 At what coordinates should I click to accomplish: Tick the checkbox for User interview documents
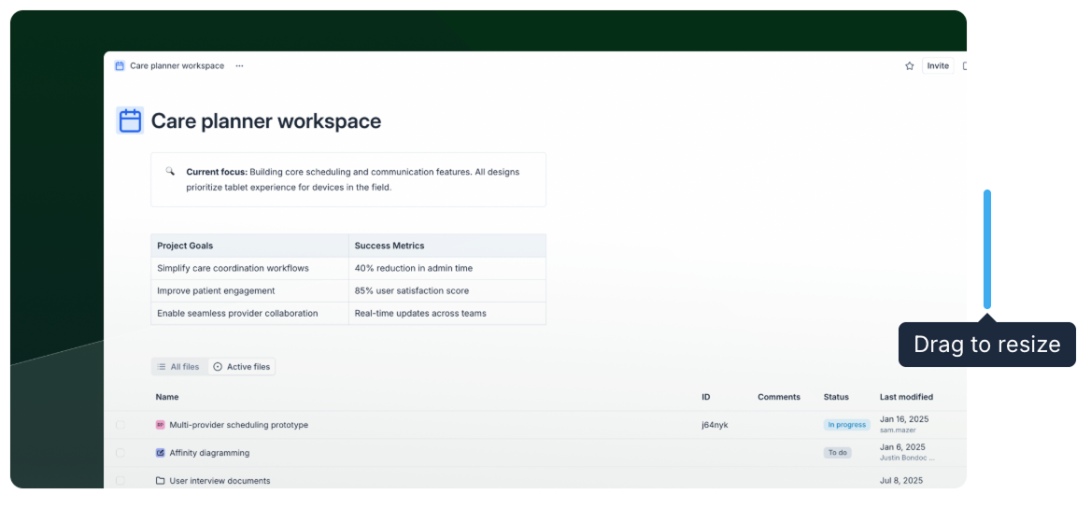(120, 481)
